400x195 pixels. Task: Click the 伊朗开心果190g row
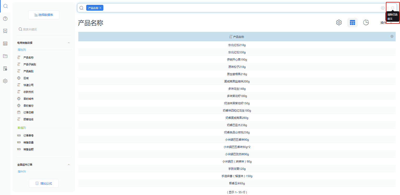(237, 60)
